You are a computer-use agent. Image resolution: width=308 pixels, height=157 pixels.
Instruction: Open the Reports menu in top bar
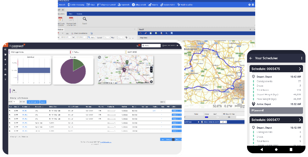(153, 5)
